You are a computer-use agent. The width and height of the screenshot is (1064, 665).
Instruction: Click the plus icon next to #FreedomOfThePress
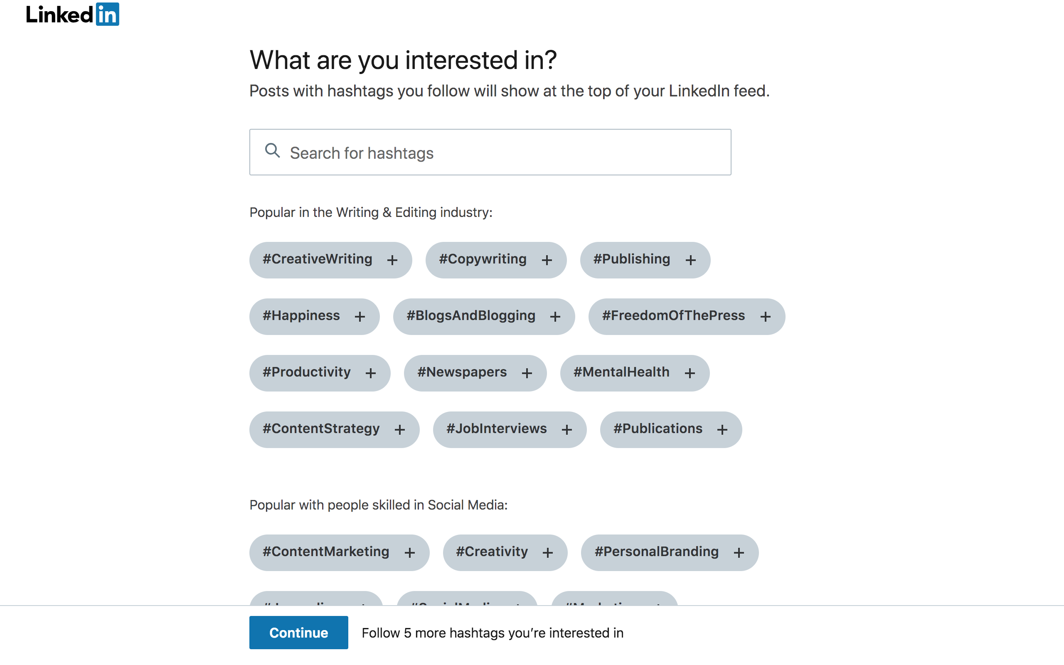pos(765,317)
